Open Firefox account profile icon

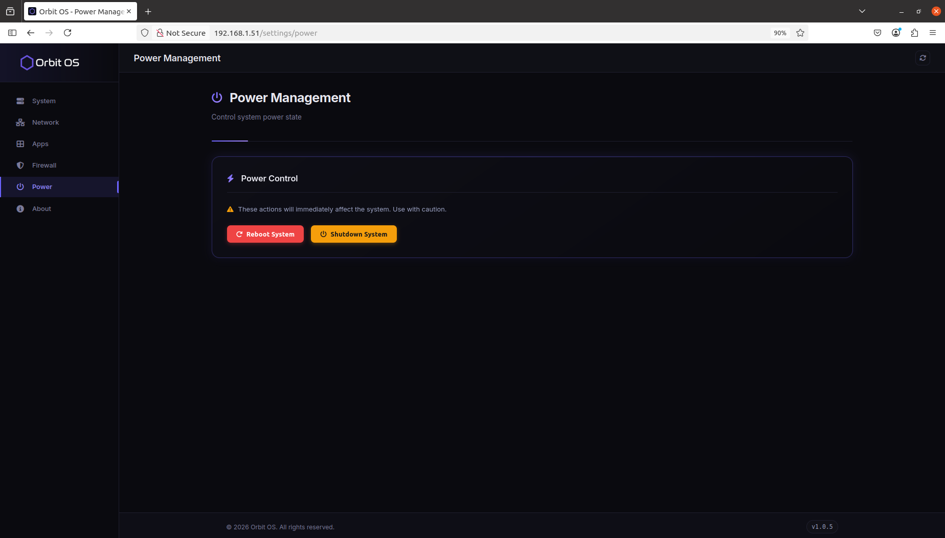tap(896, 33)
